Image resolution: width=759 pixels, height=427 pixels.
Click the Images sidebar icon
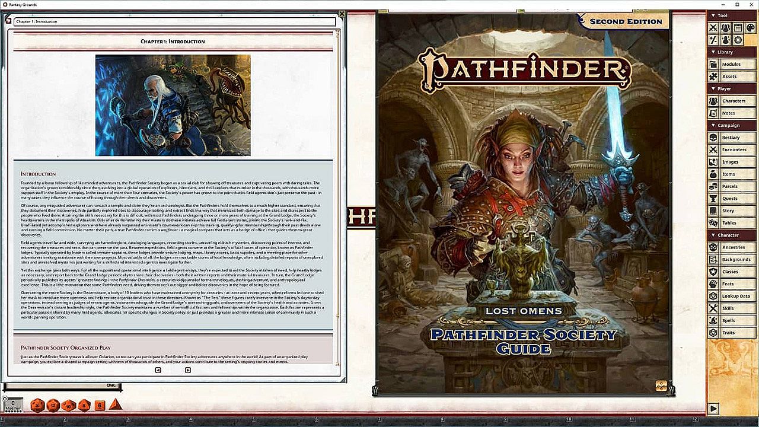(x=714, y=162)
